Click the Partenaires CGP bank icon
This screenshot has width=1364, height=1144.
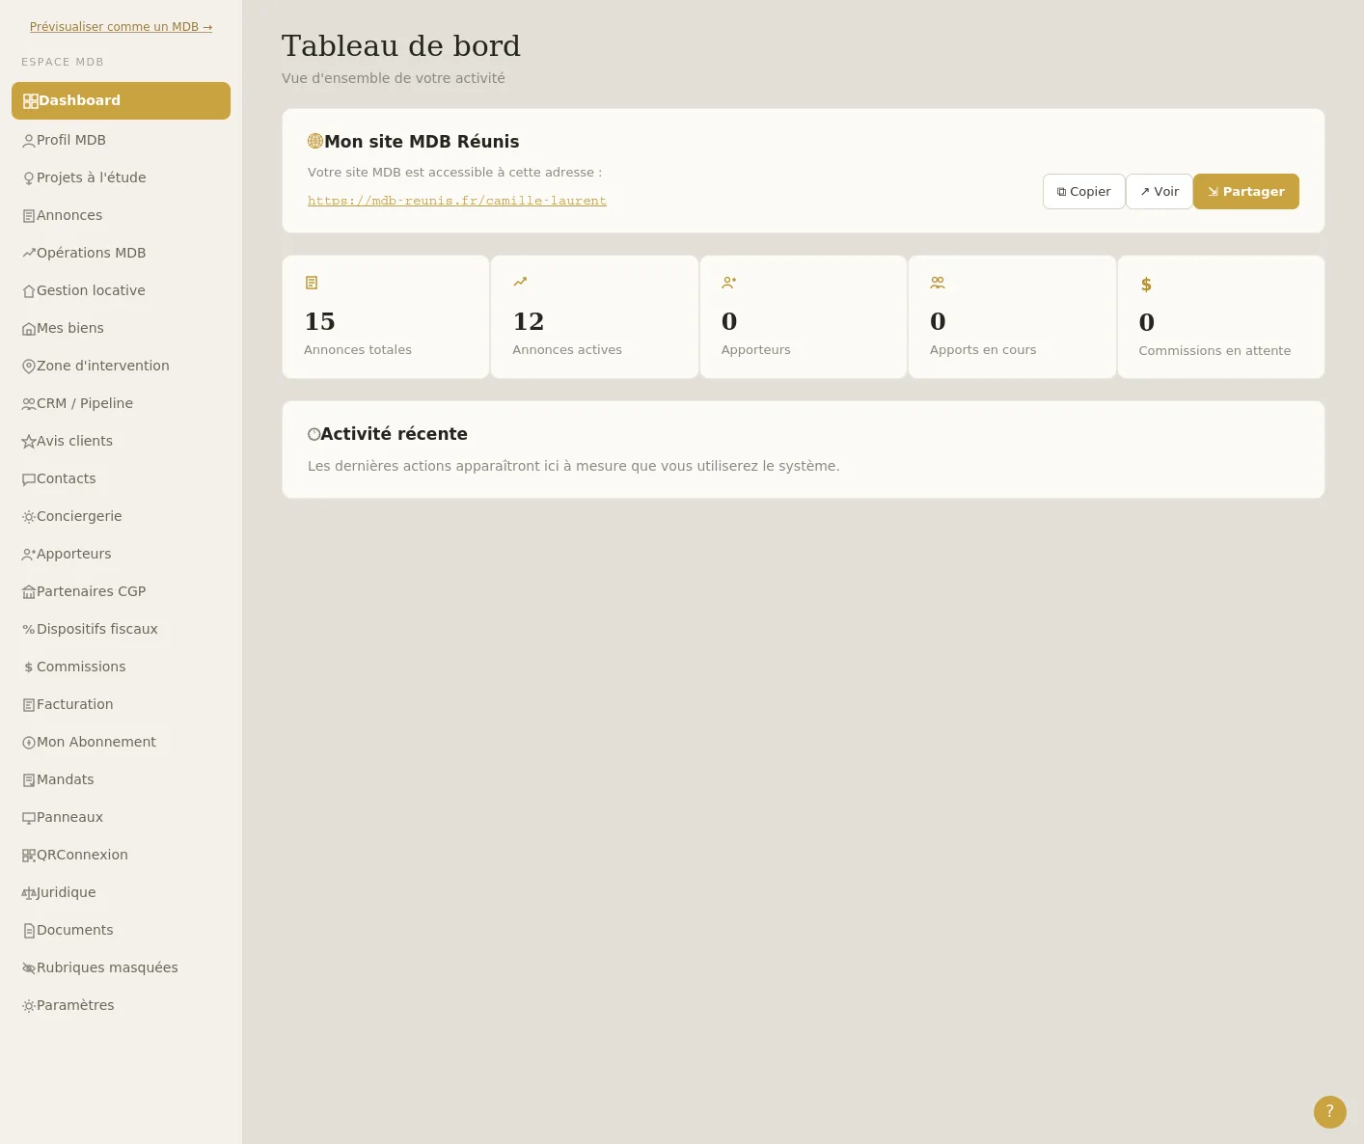coord(29,592)
